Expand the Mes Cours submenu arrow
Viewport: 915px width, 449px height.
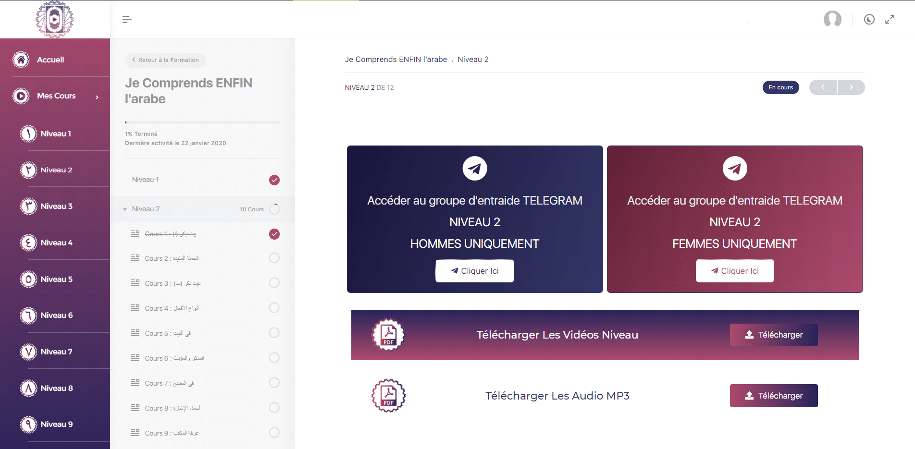pyautogui.click(x=97, y=97)
